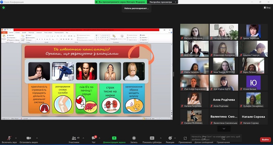Open the Приложения apps item
The height and width of the screenshot is (145, 273).
185,138
